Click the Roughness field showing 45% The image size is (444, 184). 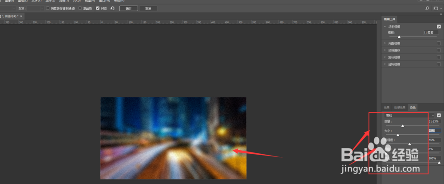434,140
